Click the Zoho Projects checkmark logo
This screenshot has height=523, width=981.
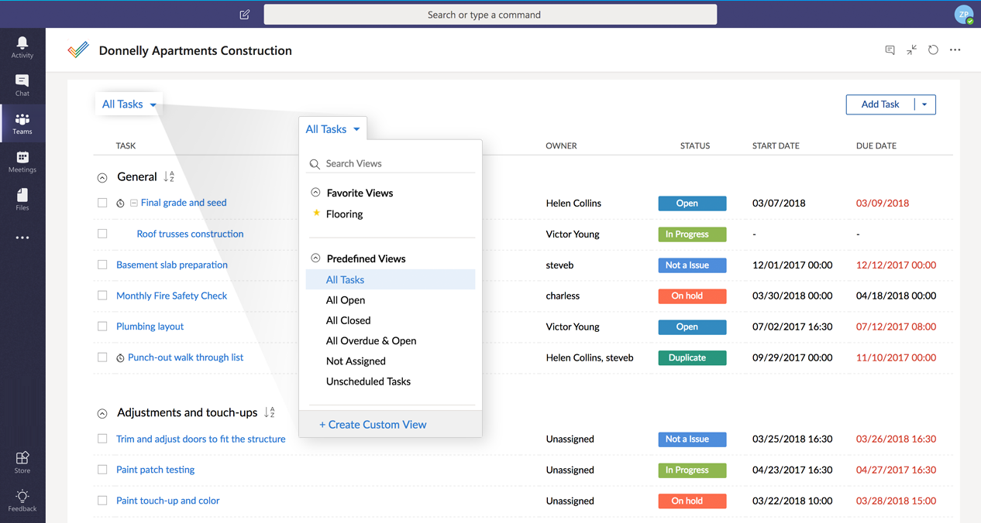pos(78,50)
